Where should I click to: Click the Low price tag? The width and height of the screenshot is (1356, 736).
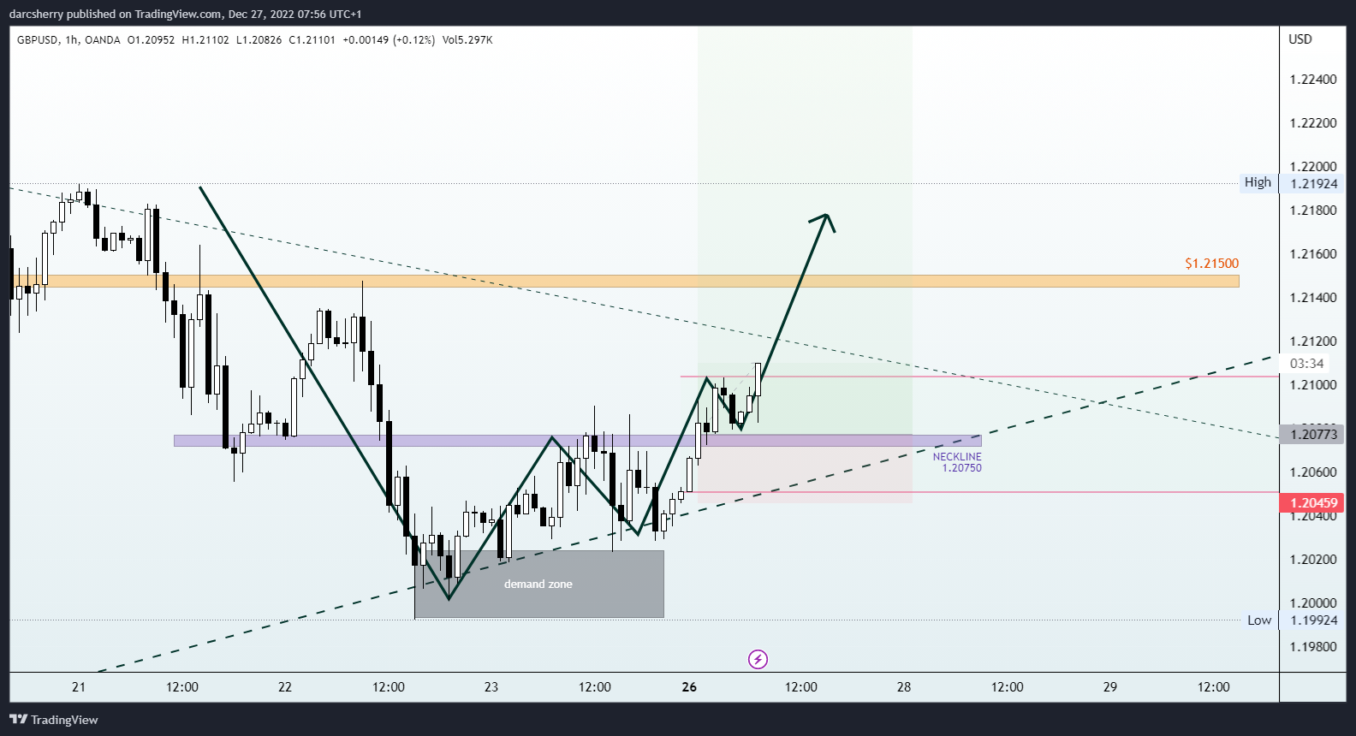tap(1258, 620)
